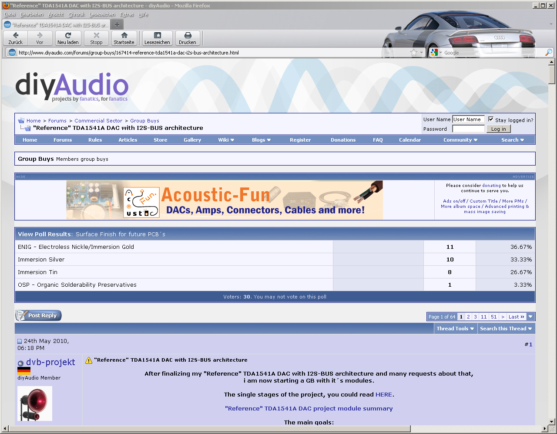
Task: Go back with the Zurück arrow button
Action: (16, 38)
